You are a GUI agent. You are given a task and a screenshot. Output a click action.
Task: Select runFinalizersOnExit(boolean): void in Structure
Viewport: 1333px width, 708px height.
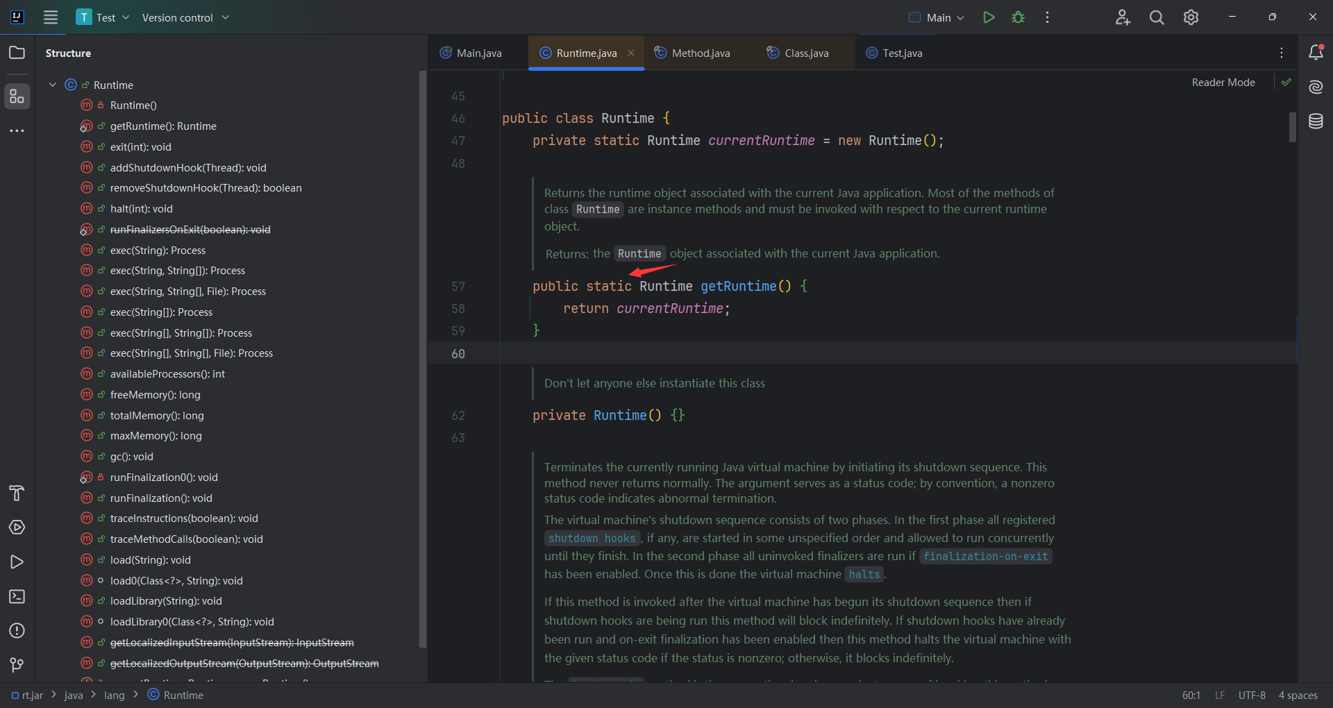tap(190, 230)
